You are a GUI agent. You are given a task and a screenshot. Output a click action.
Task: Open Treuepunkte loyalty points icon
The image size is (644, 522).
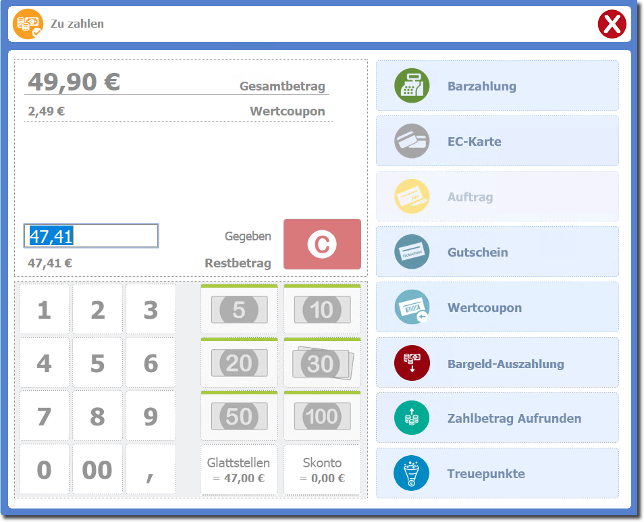(x=412, y=473)
